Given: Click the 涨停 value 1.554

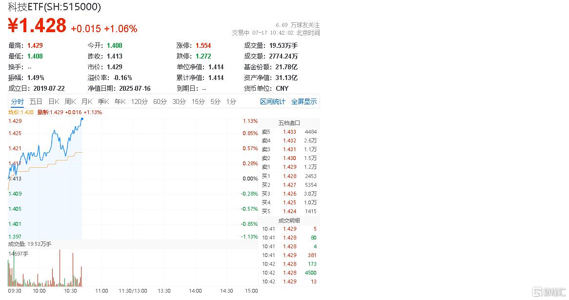Looking at the screenshot, I should click(x=203, y=45).
